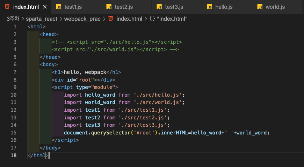Click the closing </body> tag
This screenshot has height=167, width=304.
pos(50,148)
